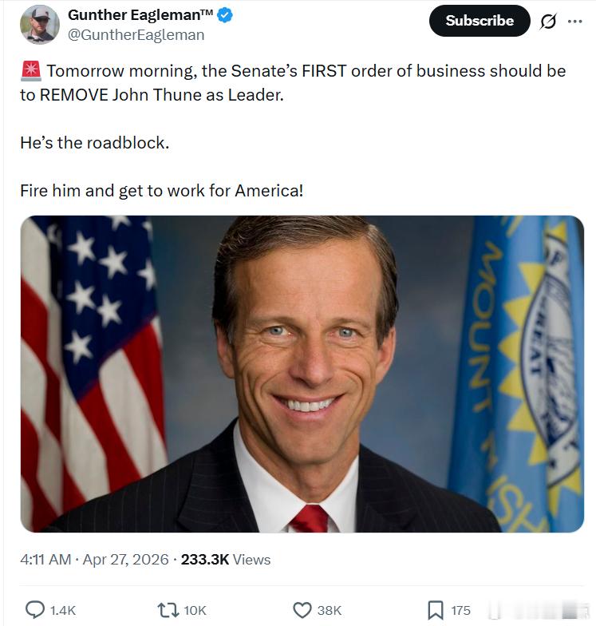596x626 pixels.
Task: Open the Grok slashed-circle icon next to Subscribe
Action: tap(548, 22)
